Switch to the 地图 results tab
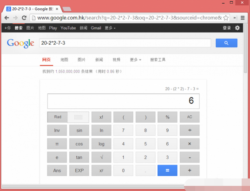Screen dimensions: 250x191 pos(64,60)
